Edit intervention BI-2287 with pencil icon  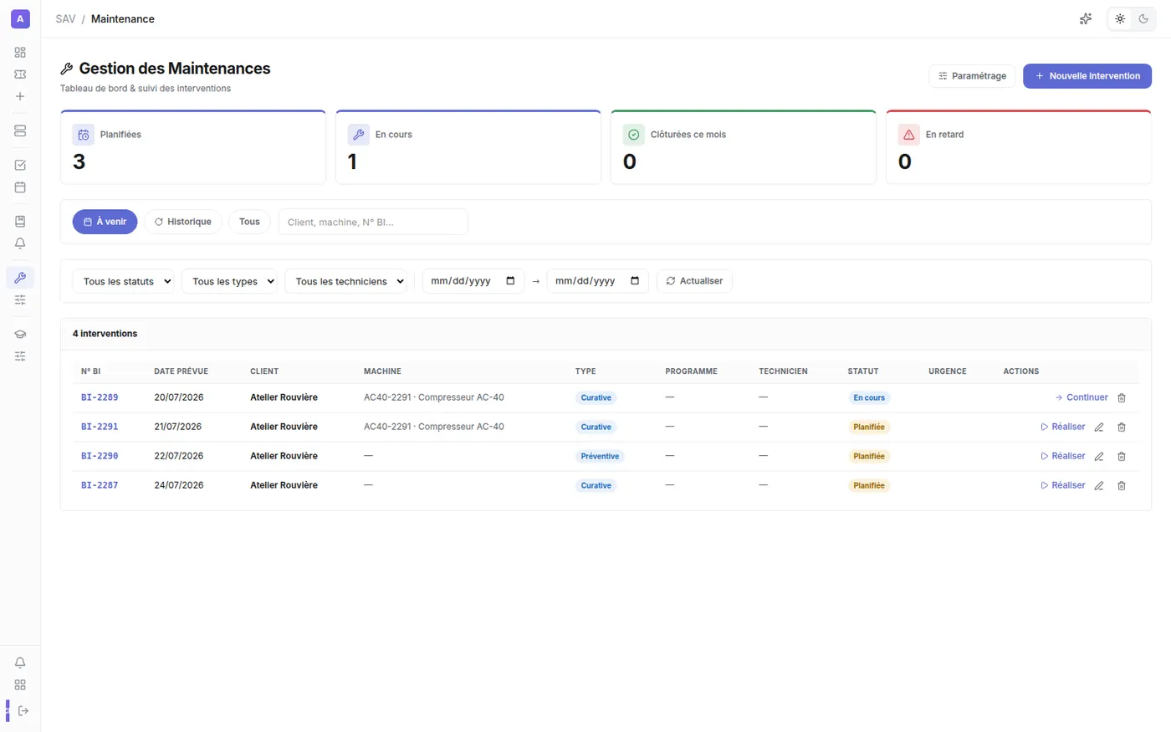[1099, 486]
